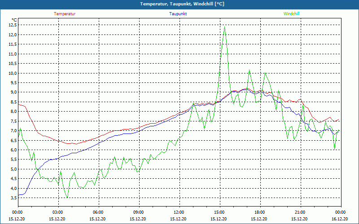This screenshot has width=359, height=224.
Task: Click the 4,0 y-axis value label
Action: [x=13, y=189]
